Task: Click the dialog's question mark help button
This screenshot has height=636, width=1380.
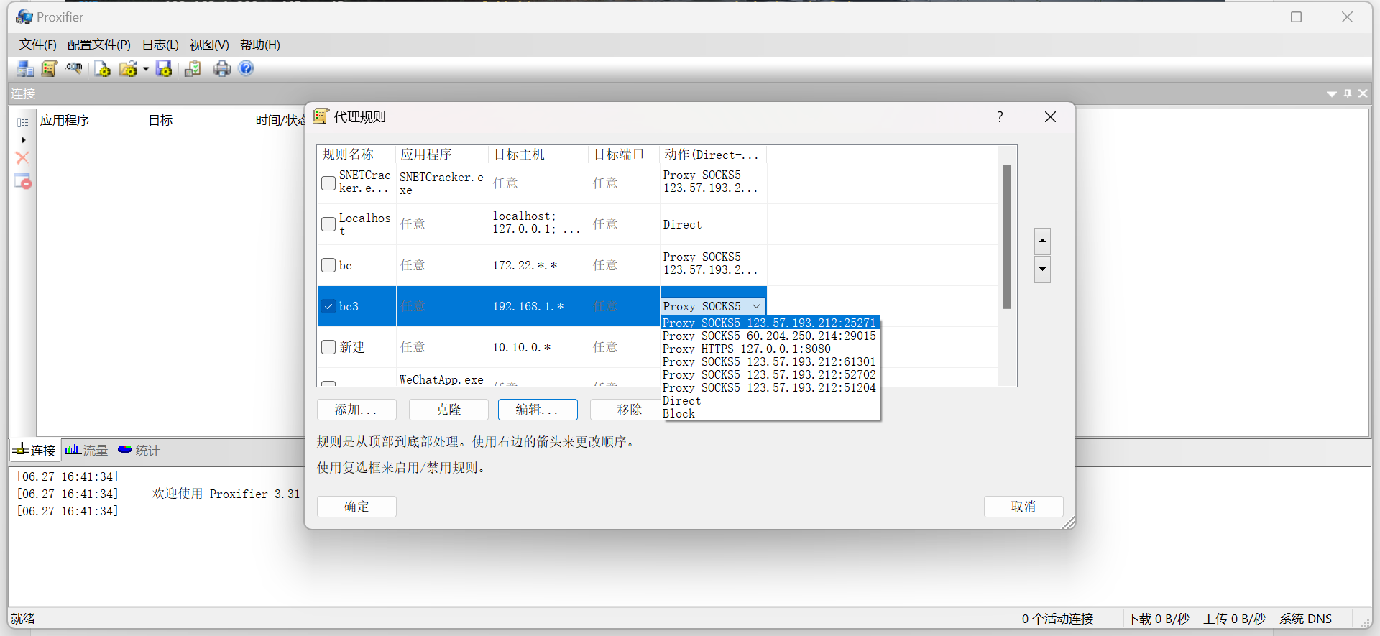Action: pyautogui.click(x=1000, y=116)
